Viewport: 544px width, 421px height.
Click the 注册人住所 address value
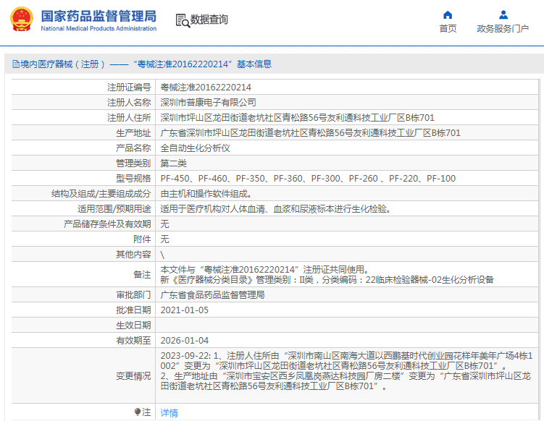pyautogui.click(x=297, y=118)
